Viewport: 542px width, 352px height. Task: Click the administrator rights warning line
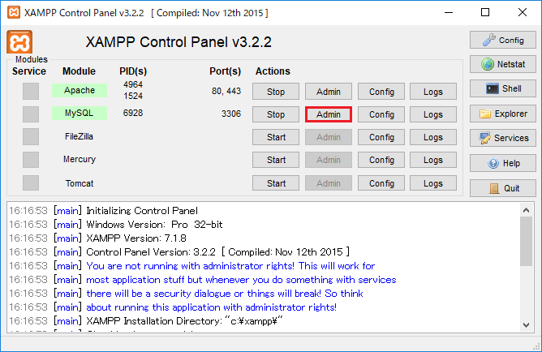(x=230, y=266)
